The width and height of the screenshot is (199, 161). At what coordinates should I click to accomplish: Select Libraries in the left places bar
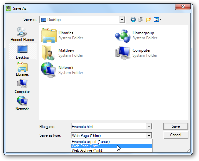(22, 69)
